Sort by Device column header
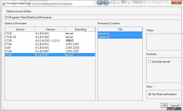This screenshot has width=183, height=111. click(x=20, y=29)
